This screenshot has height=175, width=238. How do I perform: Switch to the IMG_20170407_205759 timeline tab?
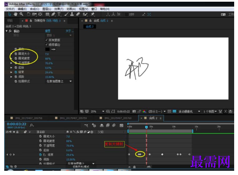click(x=73, y=118)
